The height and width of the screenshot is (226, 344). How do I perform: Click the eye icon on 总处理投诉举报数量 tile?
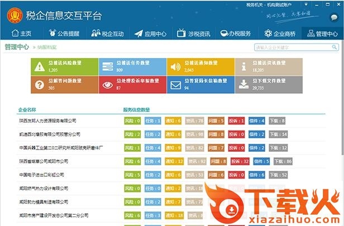(107, 85)
